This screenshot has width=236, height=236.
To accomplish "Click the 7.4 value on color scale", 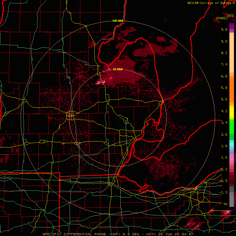I will click(x=224, y=65).
